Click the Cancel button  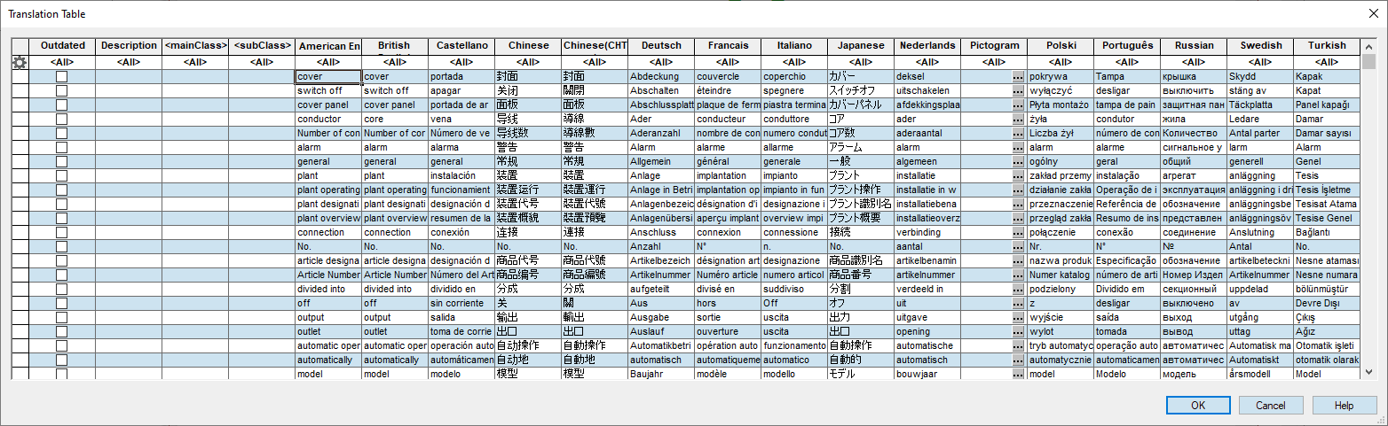coord(1271,405)
